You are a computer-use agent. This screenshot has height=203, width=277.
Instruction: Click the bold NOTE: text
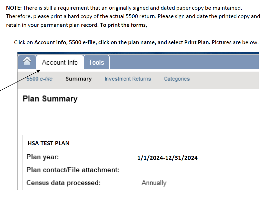coord(14,8)
